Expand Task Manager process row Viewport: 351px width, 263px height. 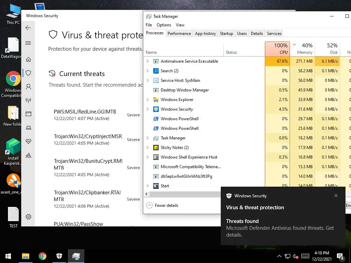(147, 138)
